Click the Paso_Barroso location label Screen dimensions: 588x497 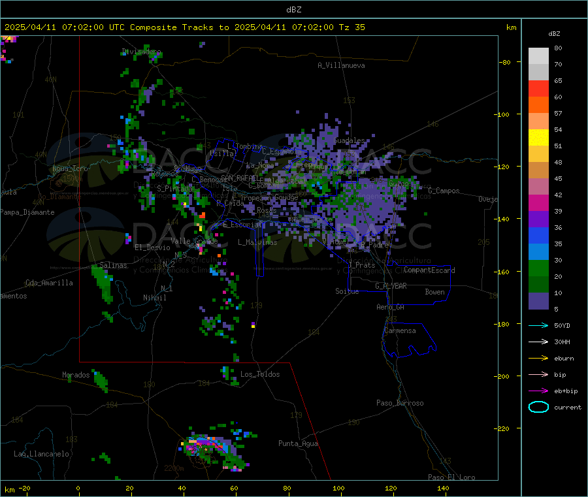tap(400, 403)
